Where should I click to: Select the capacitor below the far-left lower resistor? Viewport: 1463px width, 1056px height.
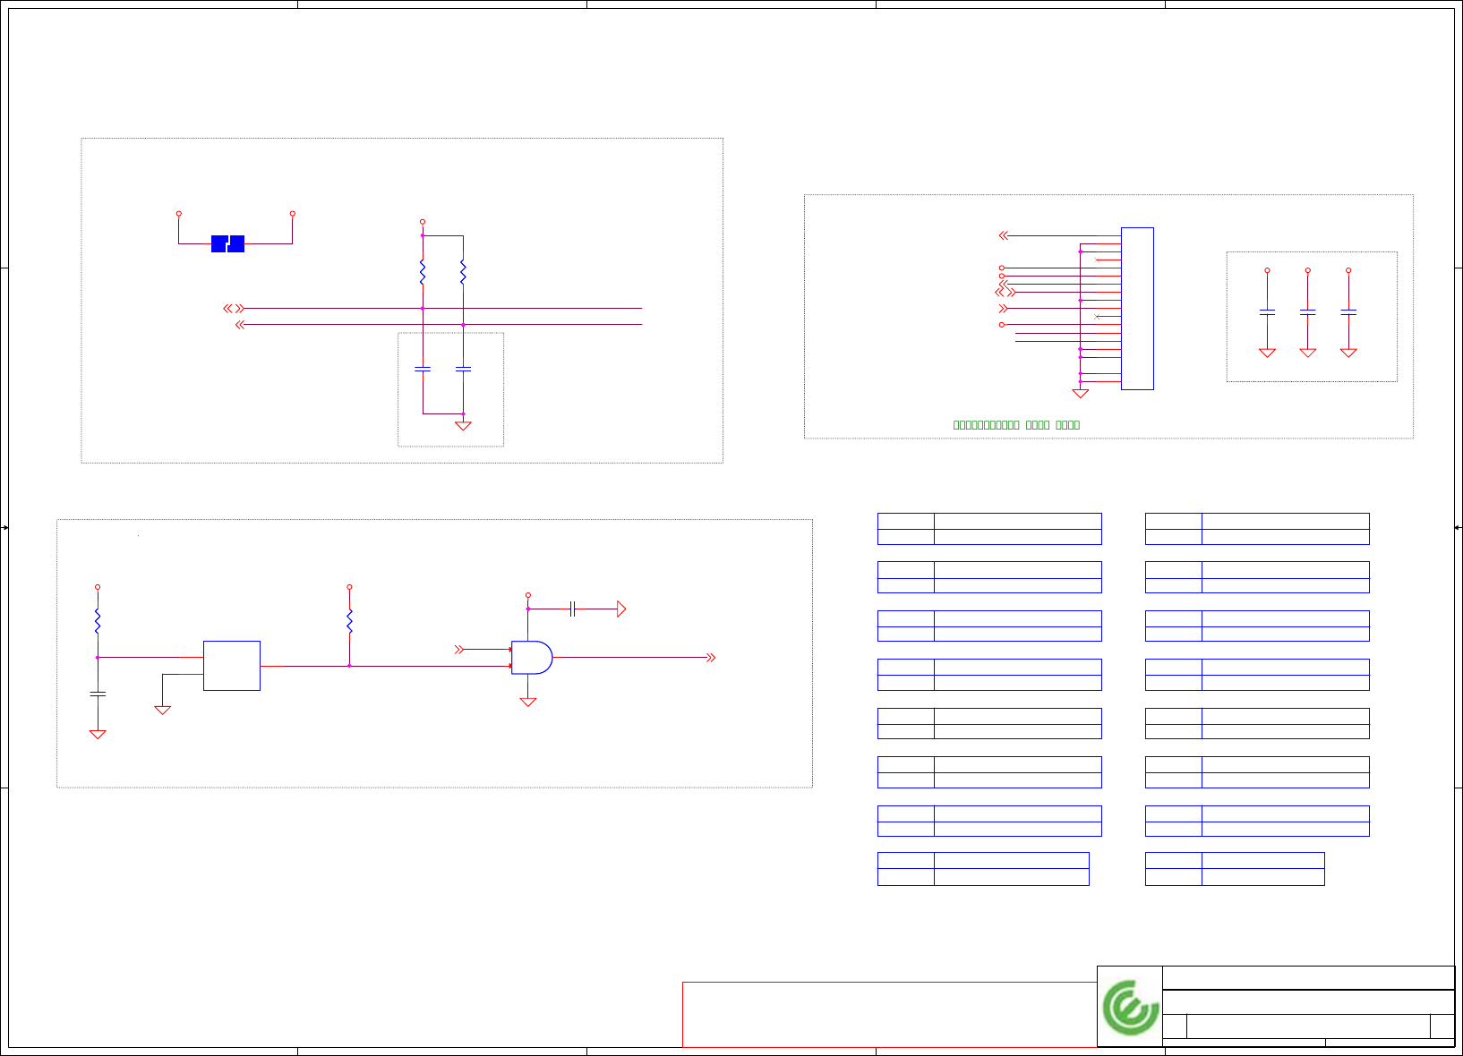(98, 694)
